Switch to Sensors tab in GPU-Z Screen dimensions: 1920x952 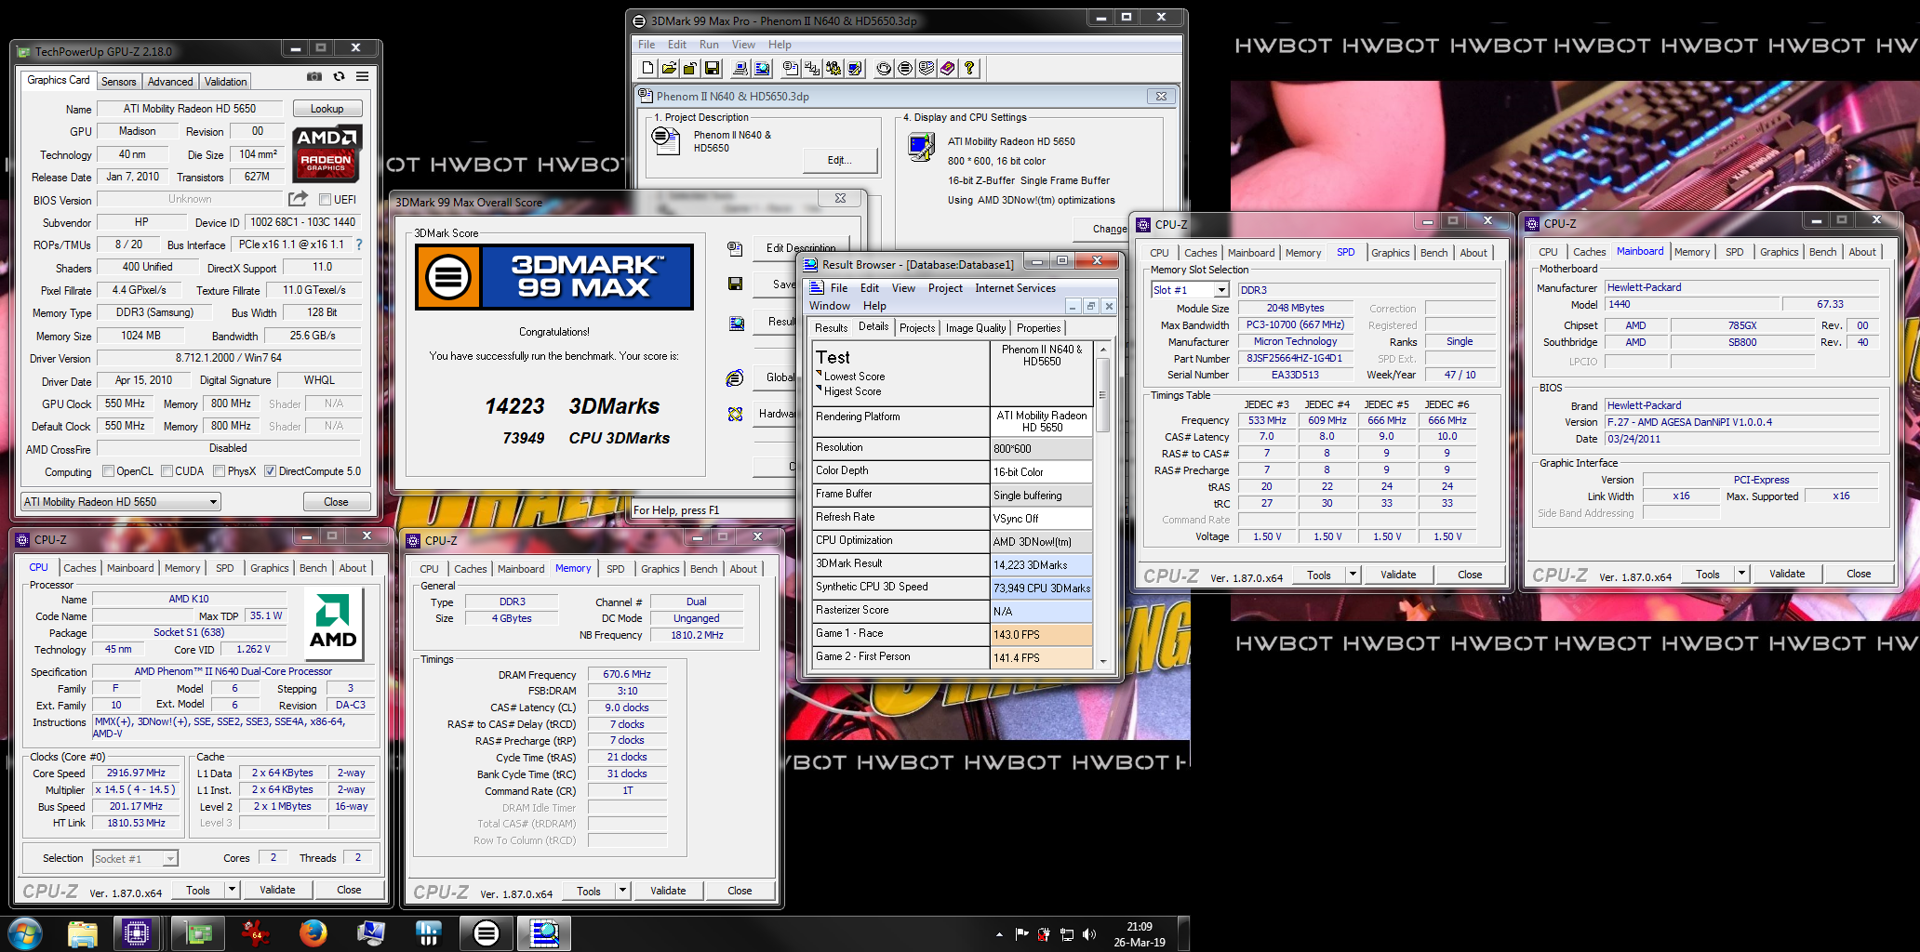tap(118, 82)
